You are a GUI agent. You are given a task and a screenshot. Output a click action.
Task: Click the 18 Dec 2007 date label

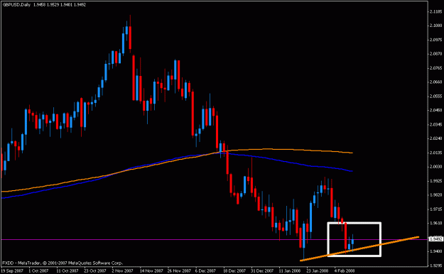[234, 270]
